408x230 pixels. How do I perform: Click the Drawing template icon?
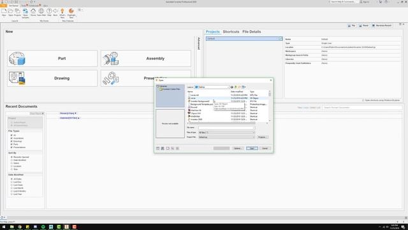[17, 78]
